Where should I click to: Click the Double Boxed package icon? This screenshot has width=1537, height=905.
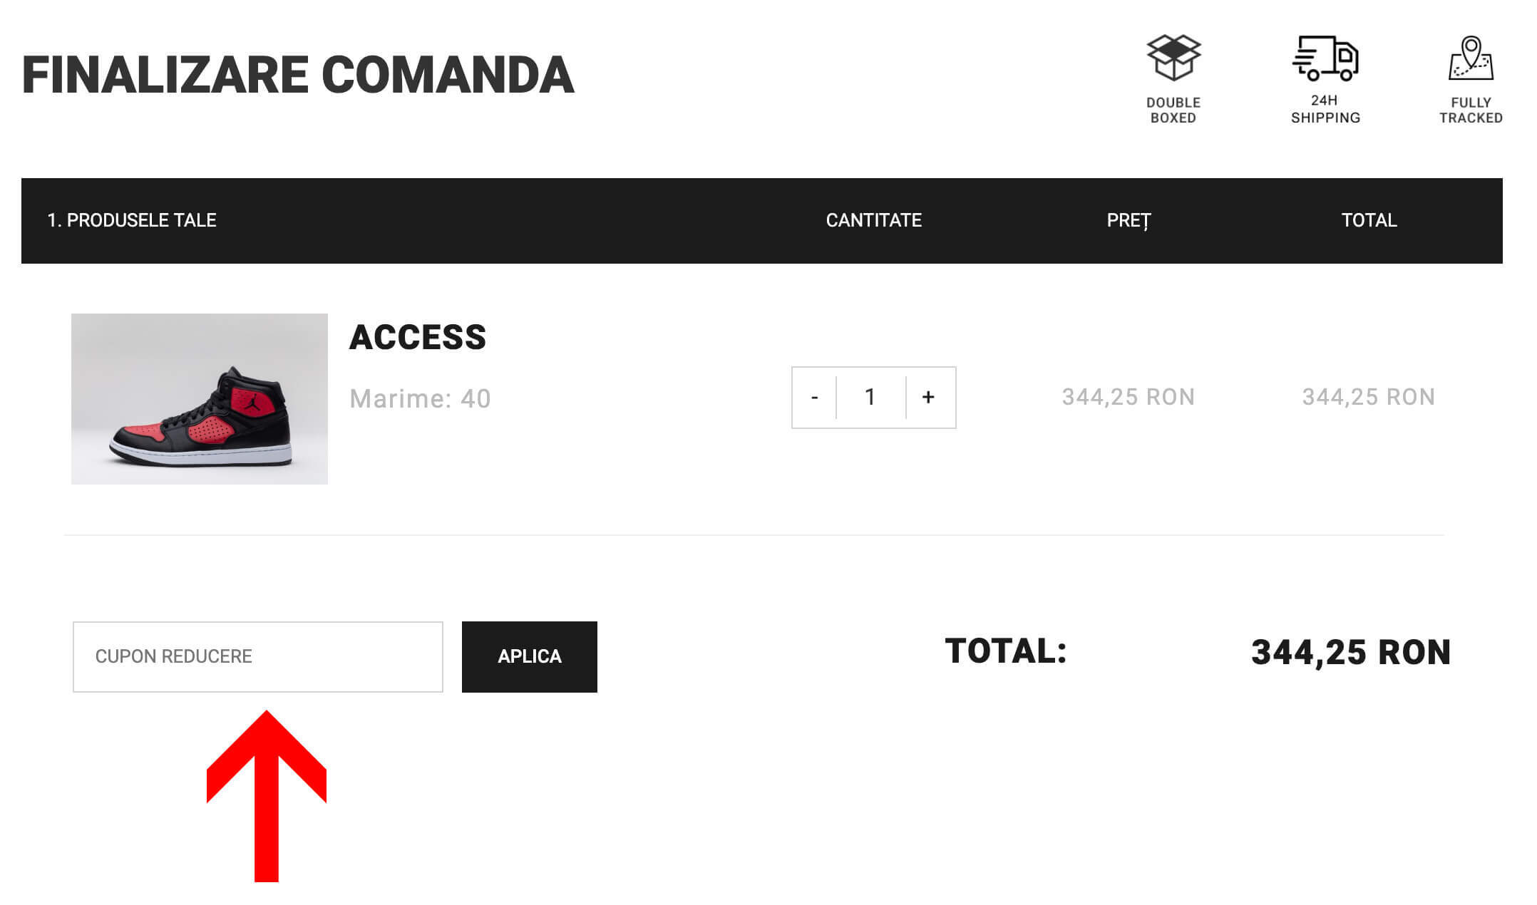click(x=1173, y=58)
